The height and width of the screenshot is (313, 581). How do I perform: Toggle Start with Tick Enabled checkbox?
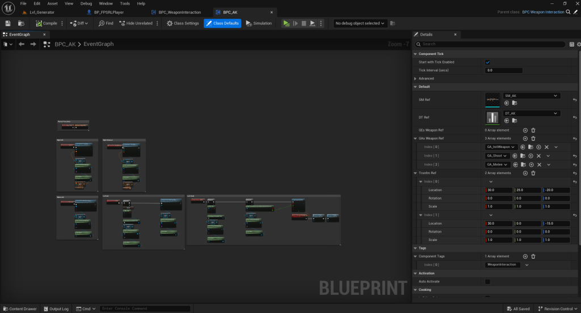488,62
